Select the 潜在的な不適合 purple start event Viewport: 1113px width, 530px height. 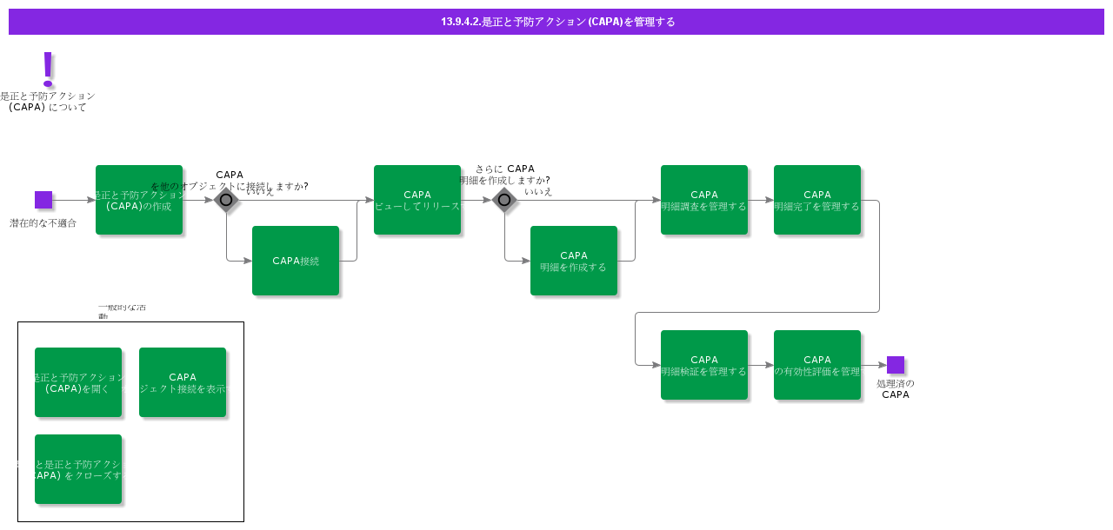(x=43, y=200)
